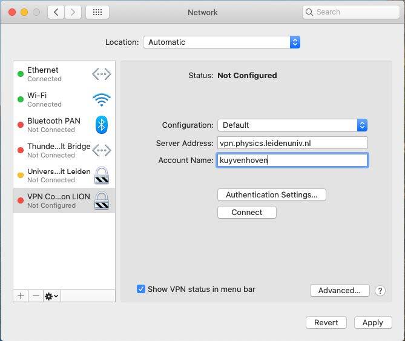Open the gear action menu
Viewport: 405px width, 341px height.
pyautogui.click(x=52, y=296)
